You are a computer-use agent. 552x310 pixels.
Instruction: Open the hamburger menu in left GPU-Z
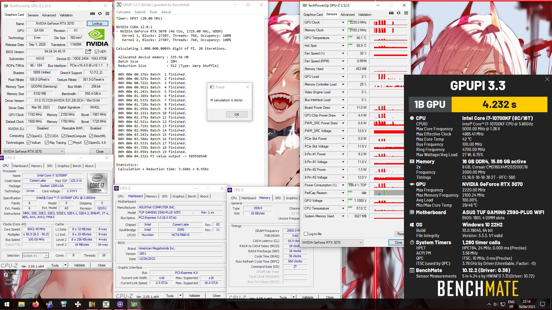point(107,13)
